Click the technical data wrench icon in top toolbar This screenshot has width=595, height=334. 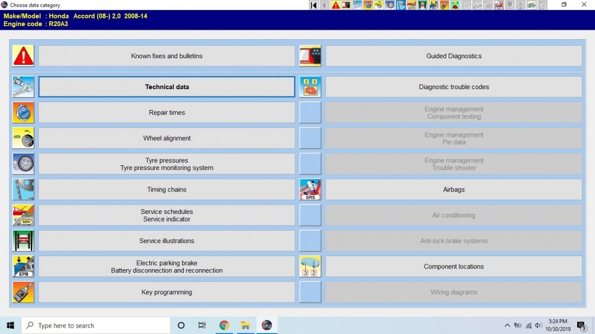click(358, 5)
